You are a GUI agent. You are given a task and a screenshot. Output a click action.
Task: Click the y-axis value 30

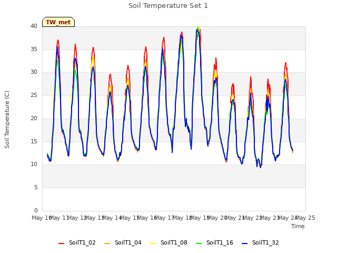(34, 72)
